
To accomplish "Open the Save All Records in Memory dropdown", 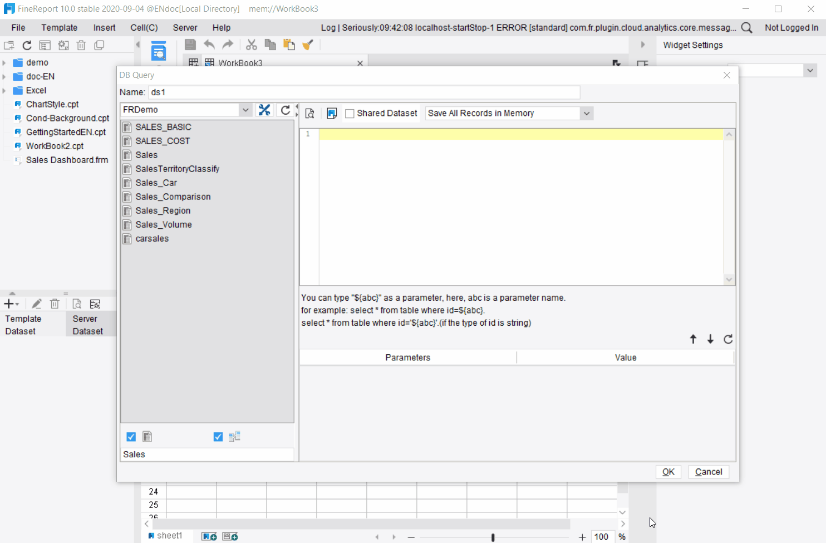I will [586, 114].
